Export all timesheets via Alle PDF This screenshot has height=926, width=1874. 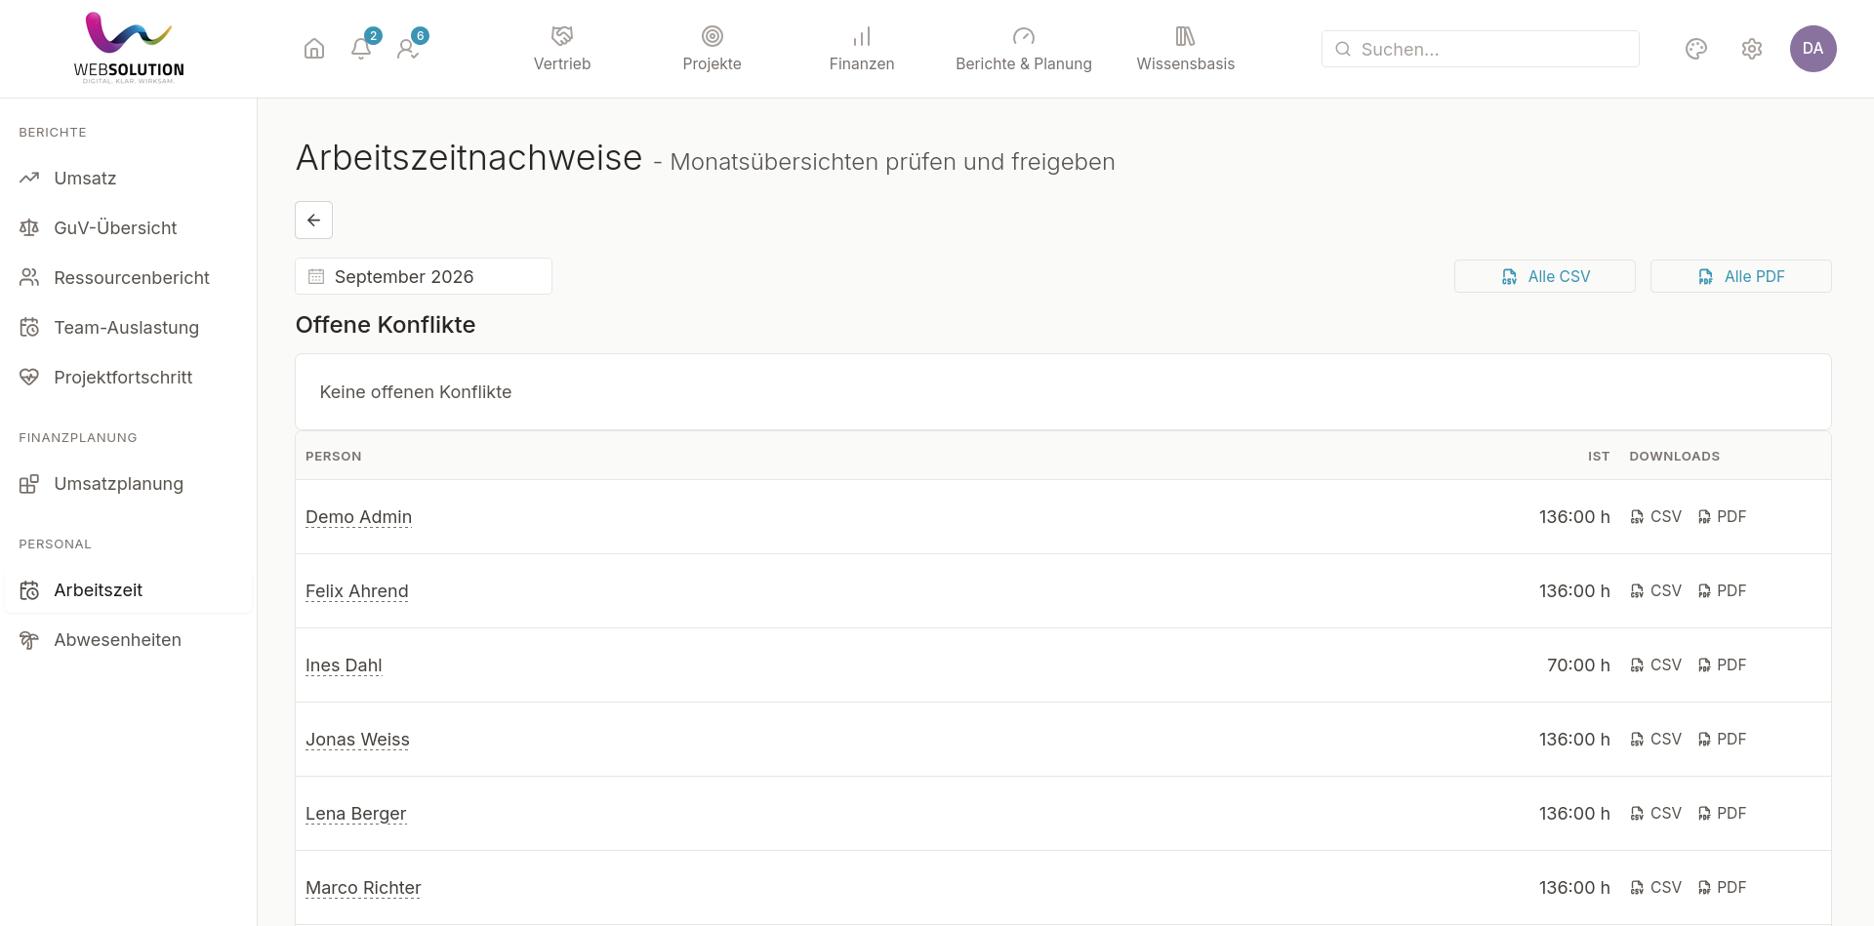coord(1741,276)
